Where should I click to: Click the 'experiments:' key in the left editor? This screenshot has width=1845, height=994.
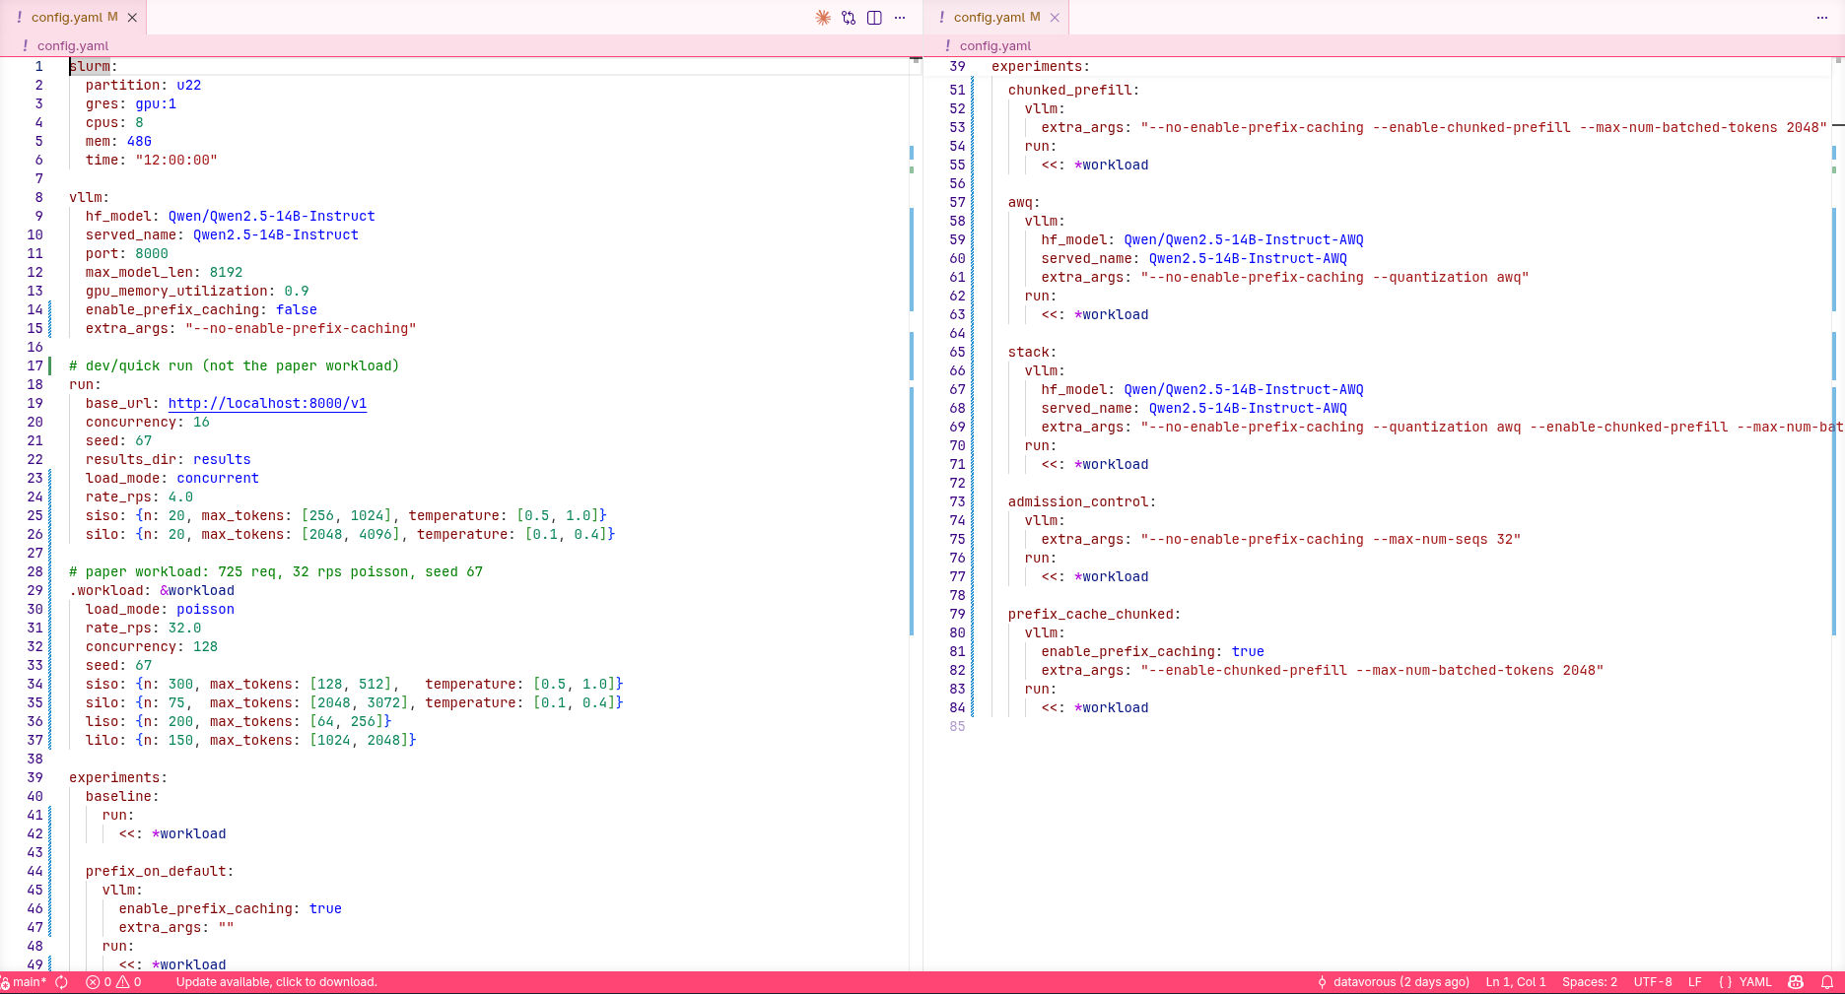point(118,777)
